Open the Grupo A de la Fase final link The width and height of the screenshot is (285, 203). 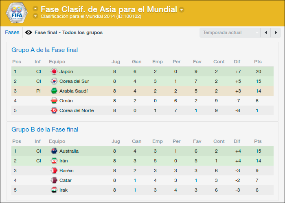coord(44,50)
